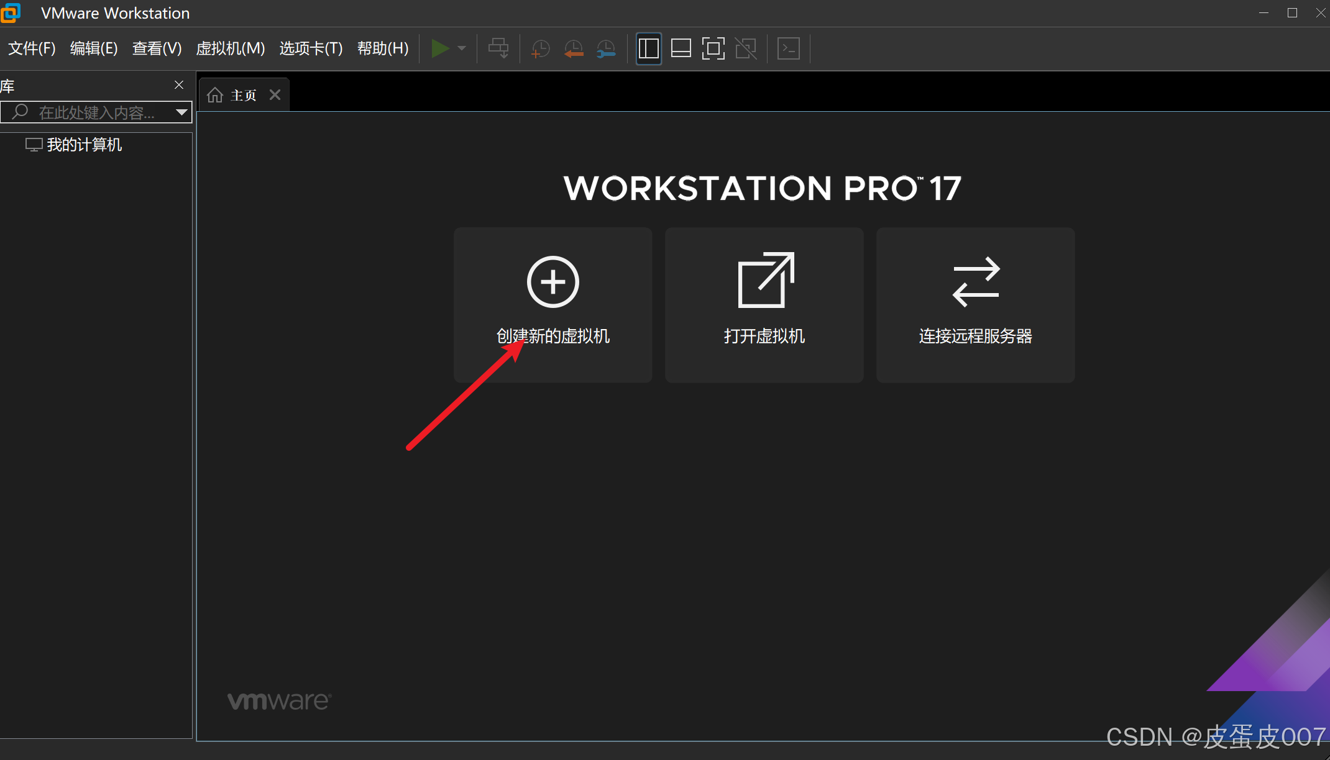Open the 文件(F) menu
The image size is (1330, 760).
(32, 48)
